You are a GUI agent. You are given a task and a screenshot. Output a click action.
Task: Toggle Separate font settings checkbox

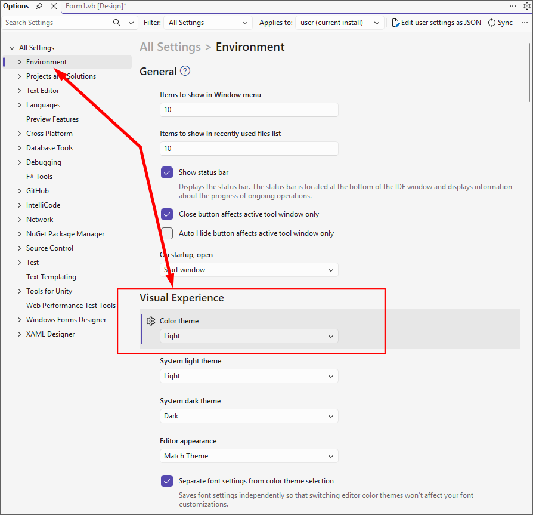click(167, 481)
